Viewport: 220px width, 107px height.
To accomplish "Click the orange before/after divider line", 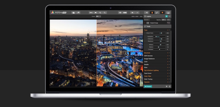I will (x=97, y=53).
